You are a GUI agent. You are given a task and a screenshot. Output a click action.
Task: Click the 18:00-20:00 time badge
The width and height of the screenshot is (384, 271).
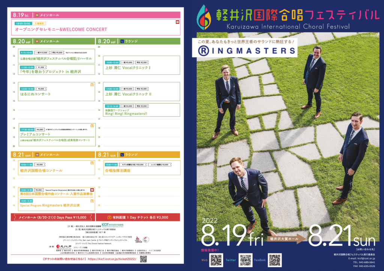coord(23,24)
